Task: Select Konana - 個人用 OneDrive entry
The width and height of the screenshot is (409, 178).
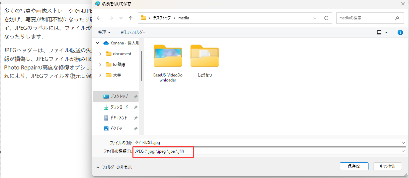Action: (x=121, y=43)
